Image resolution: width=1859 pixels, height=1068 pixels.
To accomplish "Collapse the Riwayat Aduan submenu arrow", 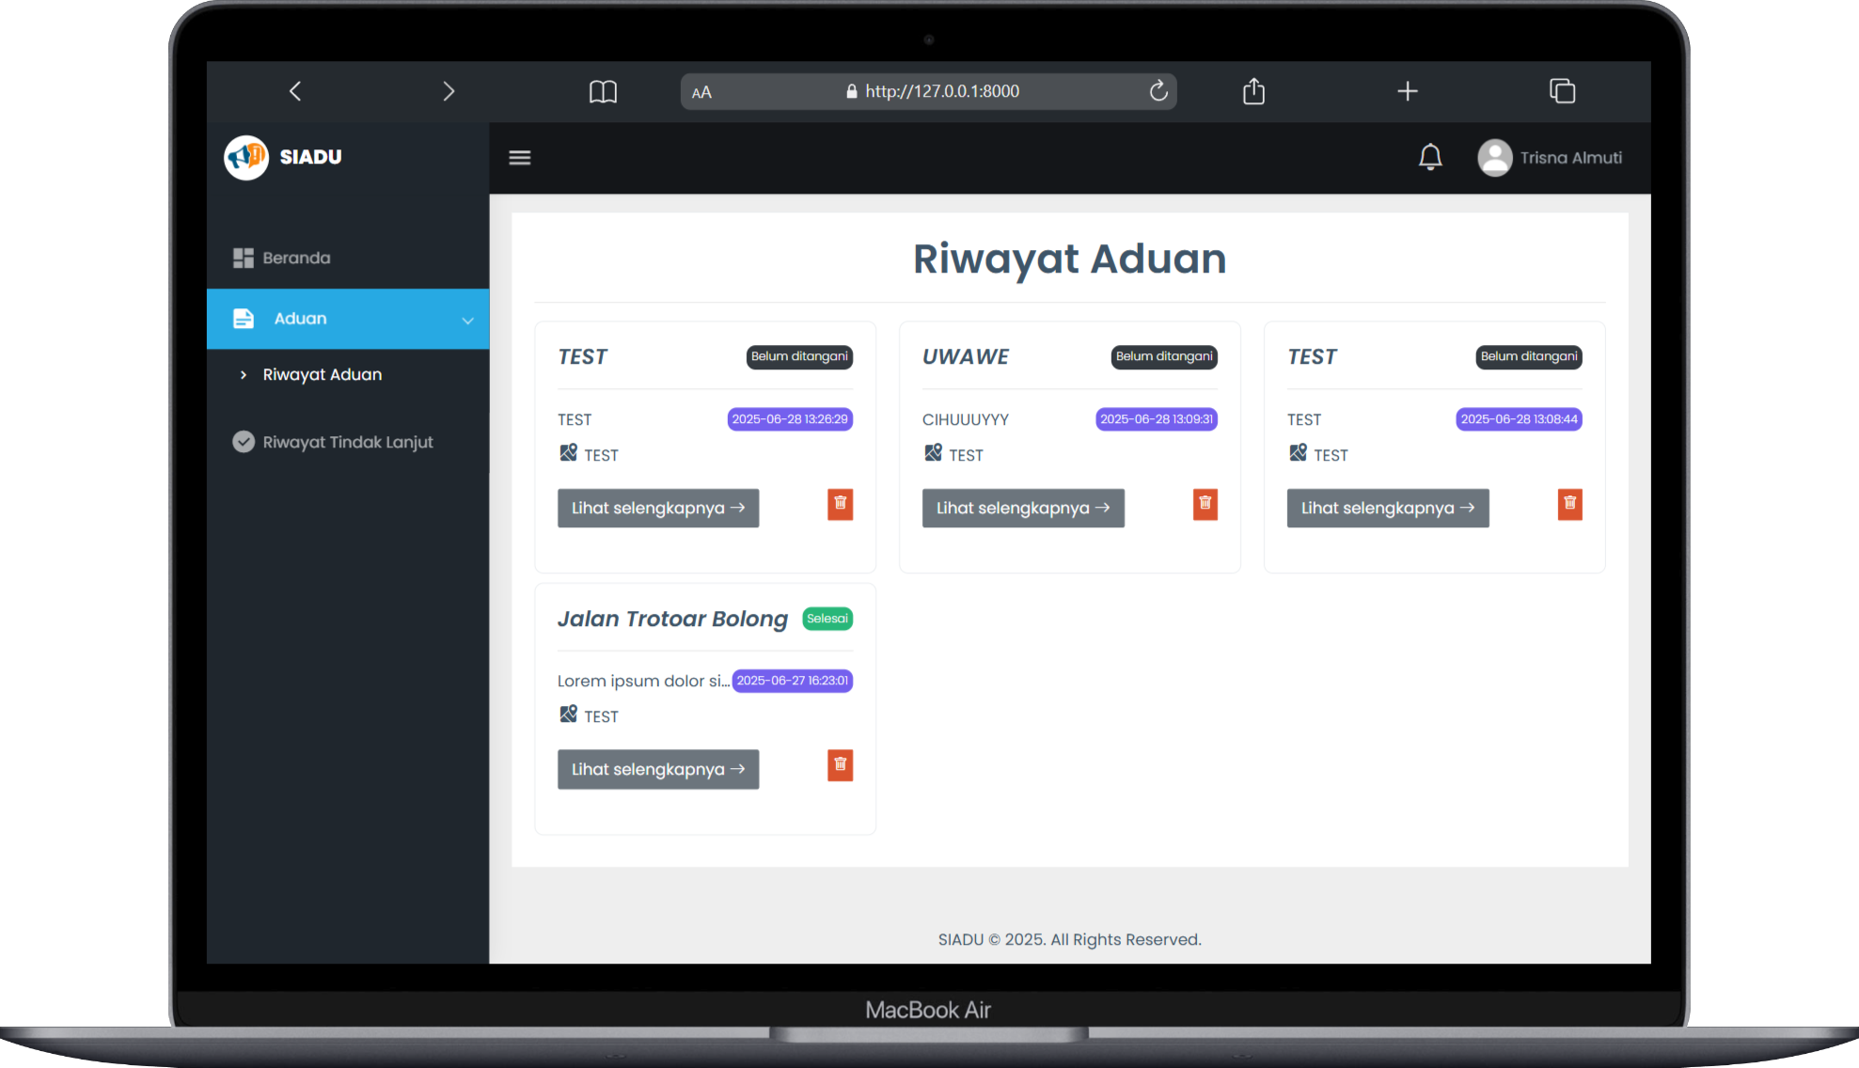I will pos(244,375).
